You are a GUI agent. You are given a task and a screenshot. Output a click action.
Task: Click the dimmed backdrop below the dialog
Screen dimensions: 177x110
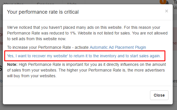89,107
